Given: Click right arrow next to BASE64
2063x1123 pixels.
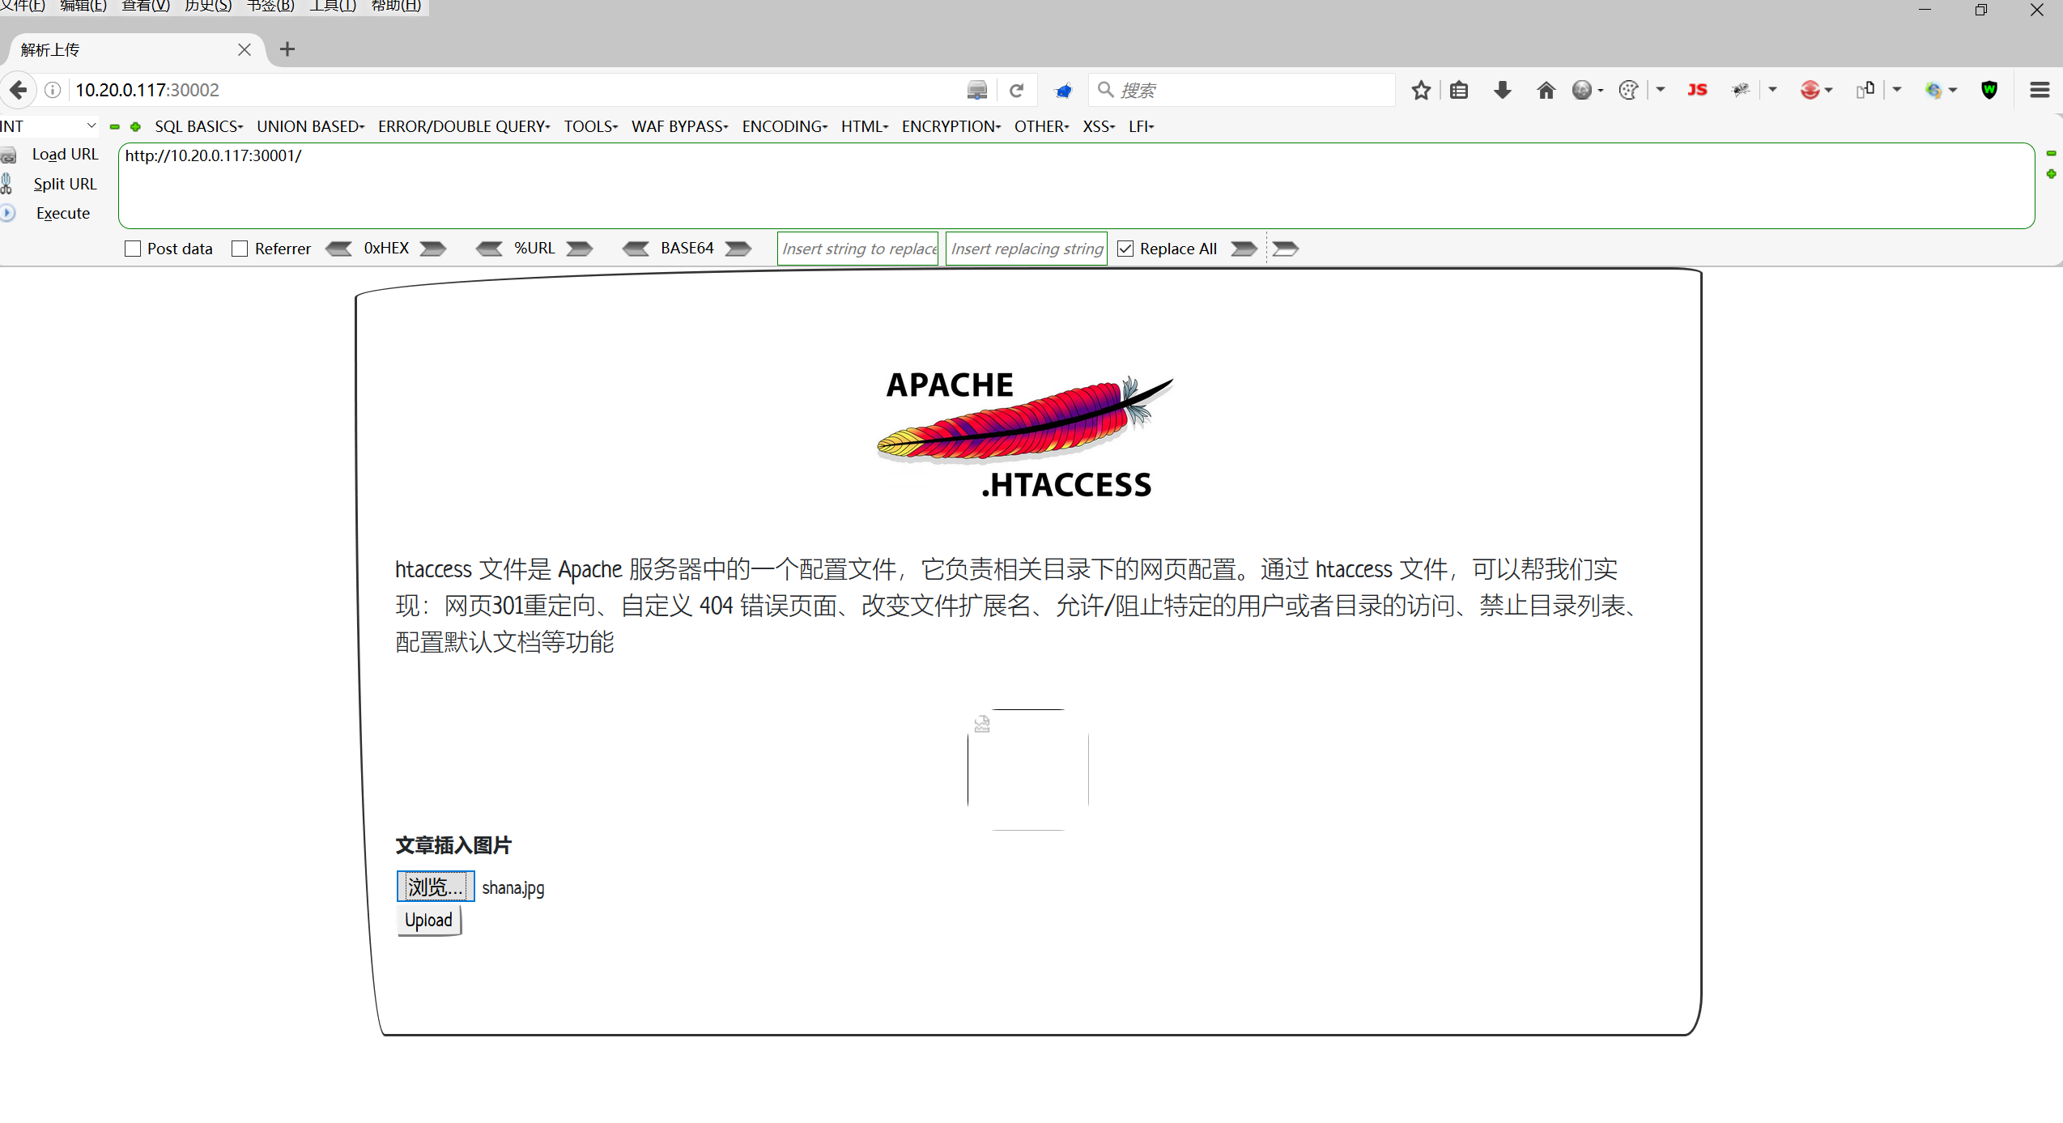Looking at the screenshot, I should (x=738, y=249).
